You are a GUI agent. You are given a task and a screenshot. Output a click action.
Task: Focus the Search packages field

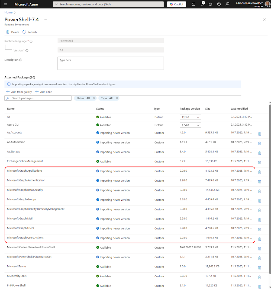pos(38,98)
